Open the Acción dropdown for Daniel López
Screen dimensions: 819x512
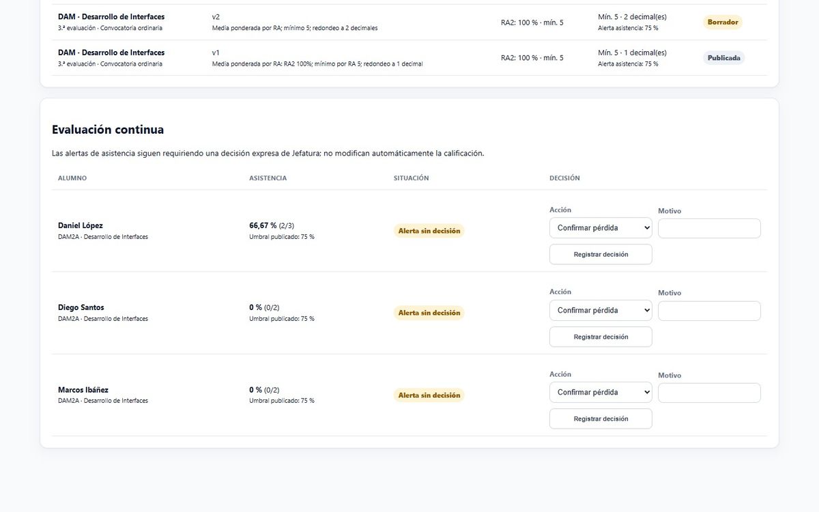(x=601, y=228)
